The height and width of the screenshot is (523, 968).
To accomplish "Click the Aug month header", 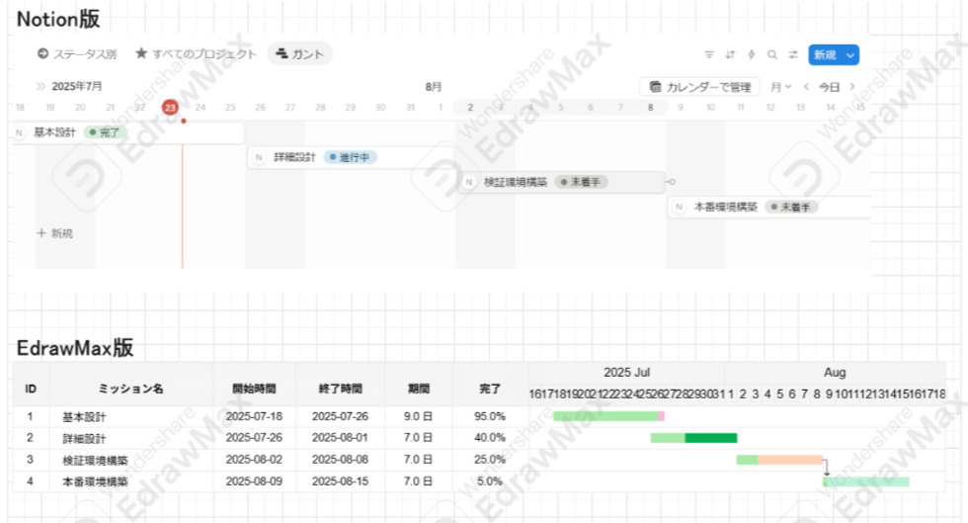I will click(835, 372).
